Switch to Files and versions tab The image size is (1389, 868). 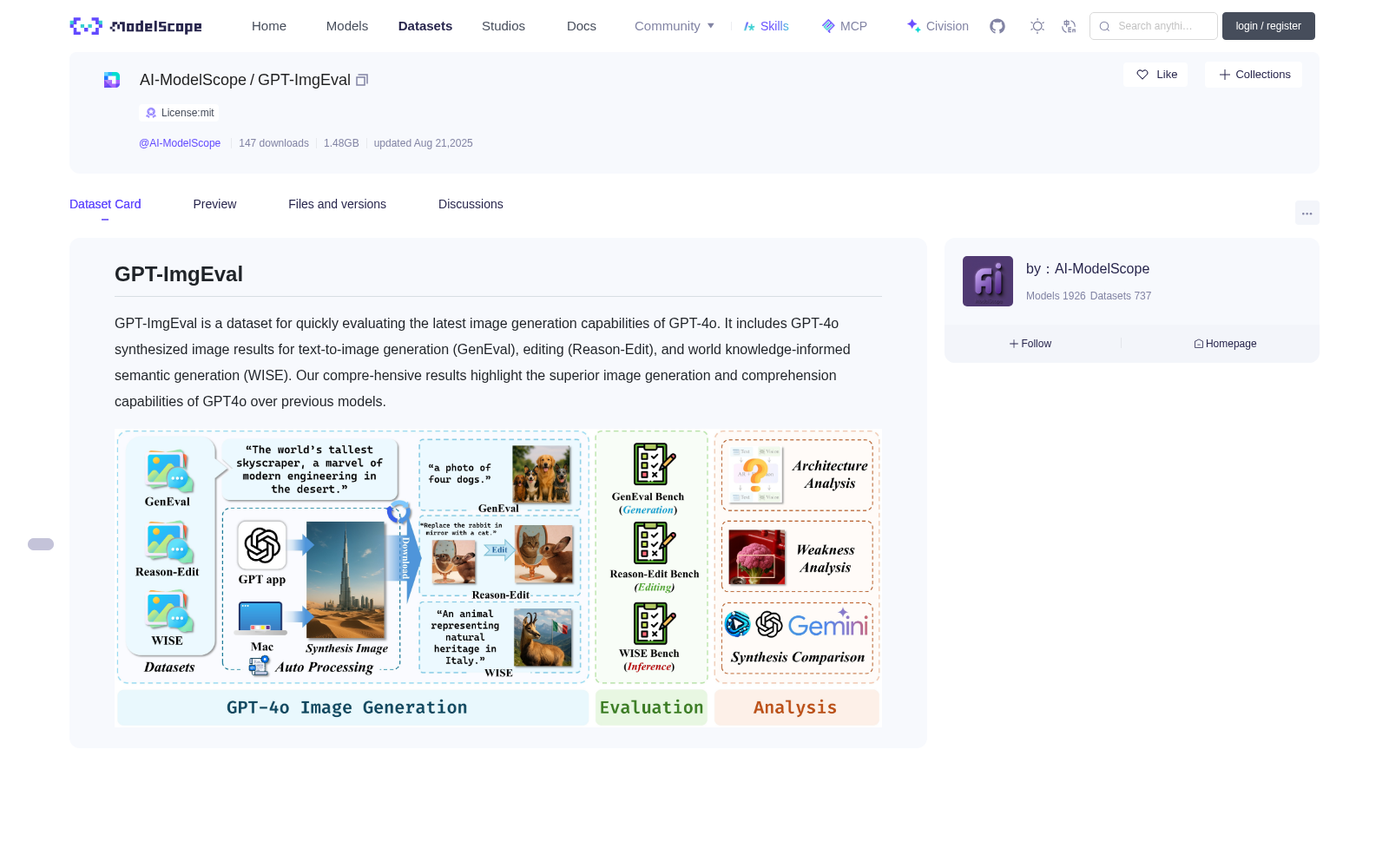click(x=337, y=204)
